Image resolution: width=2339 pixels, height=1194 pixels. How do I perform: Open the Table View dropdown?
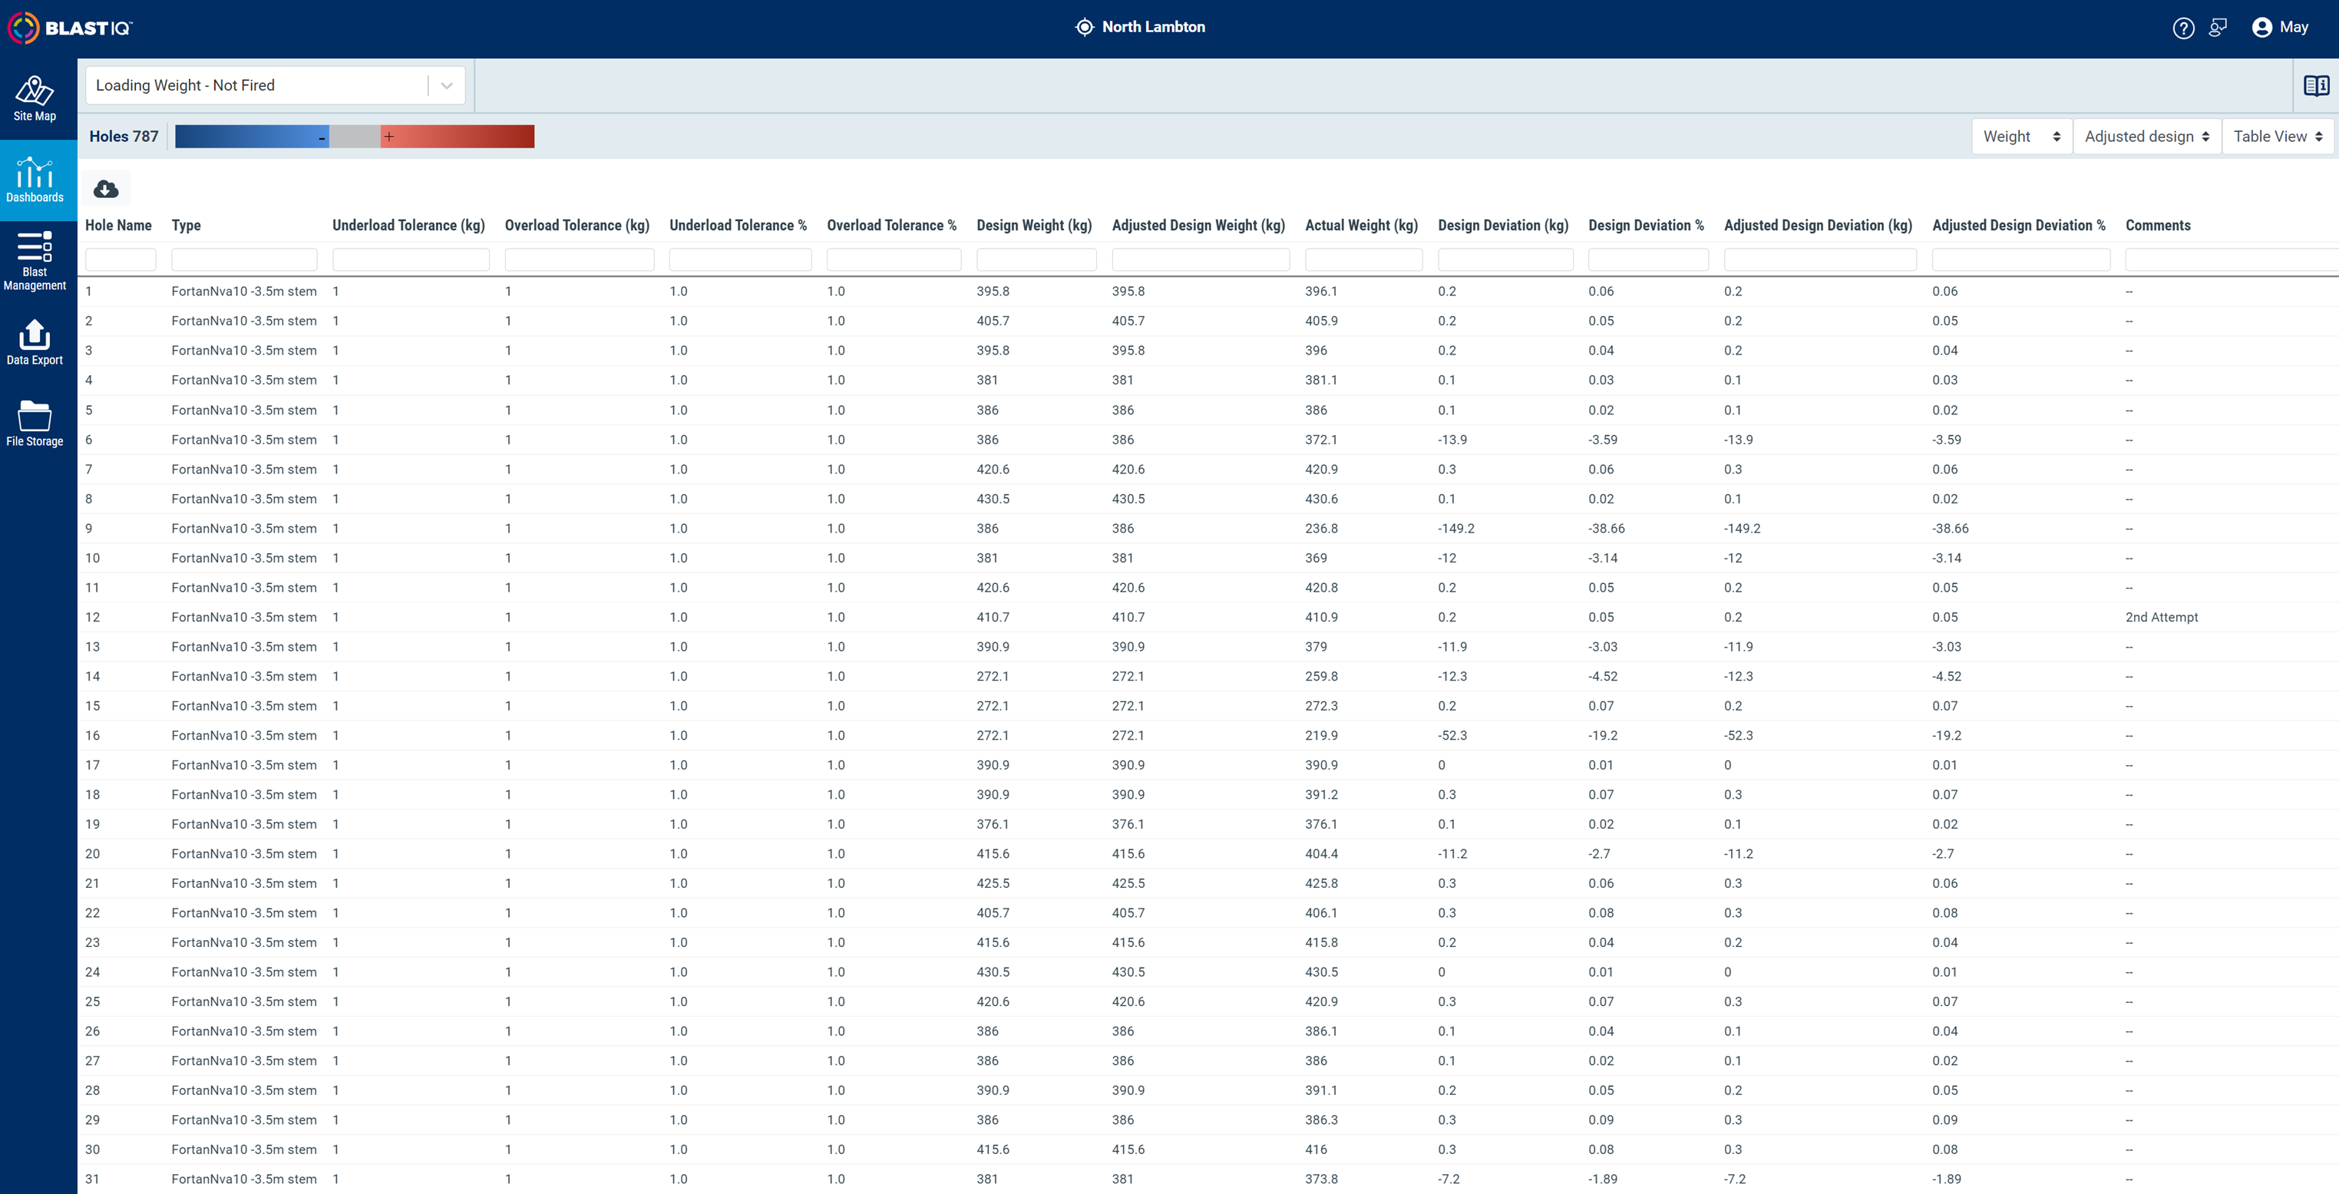(x=2278, y=136)
